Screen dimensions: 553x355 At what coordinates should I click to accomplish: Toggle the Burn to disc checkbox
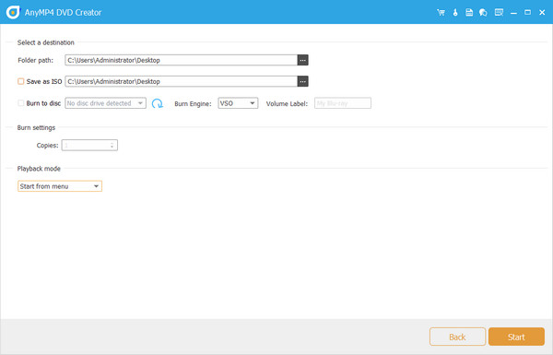[x=21, y=103]
